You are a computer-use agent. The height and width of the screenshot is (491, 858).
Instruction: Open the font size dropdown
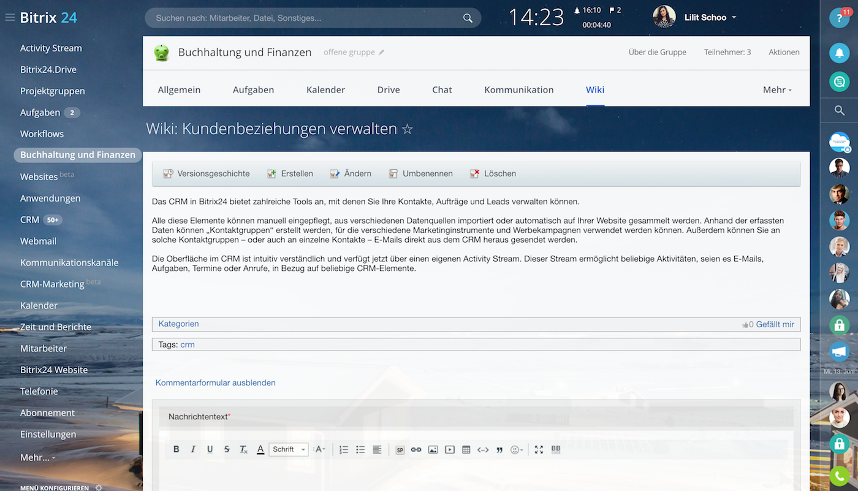320,449
